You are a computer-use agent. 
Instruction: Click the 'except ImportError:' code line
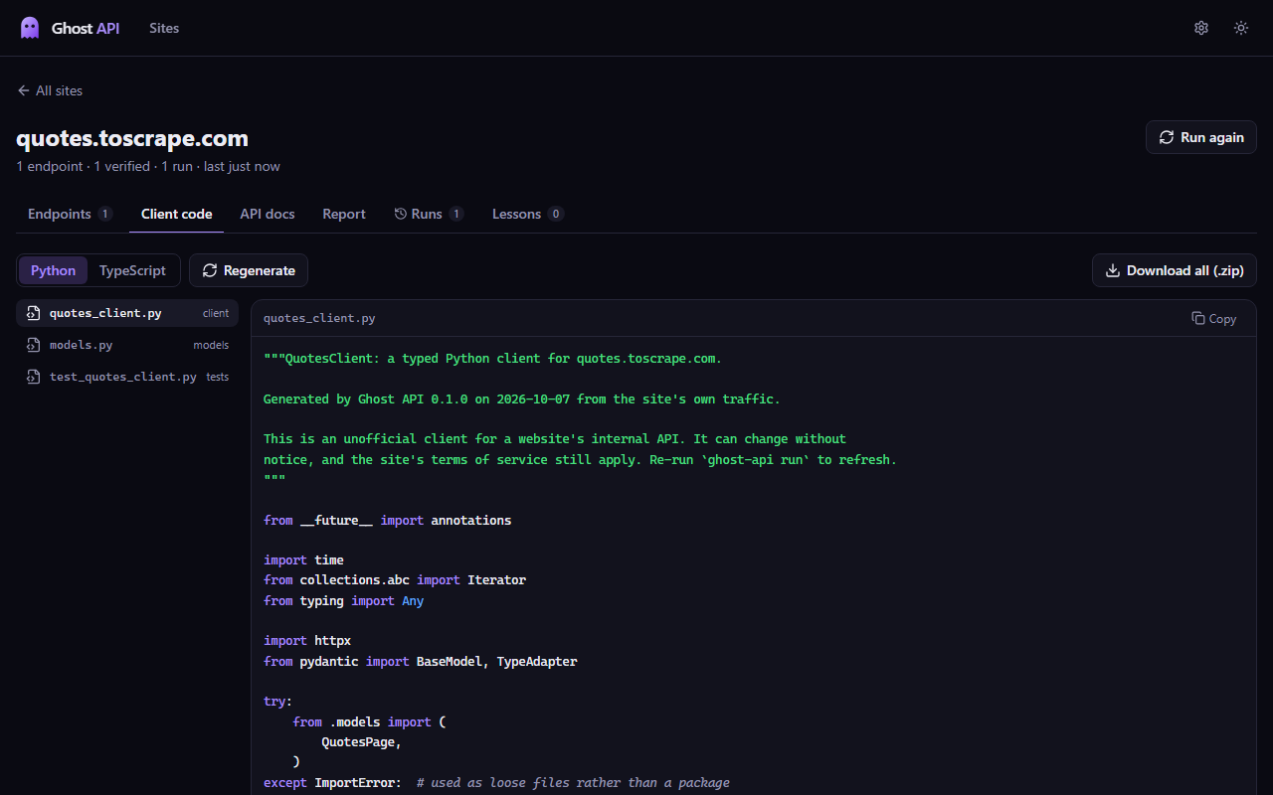(497, 782)
